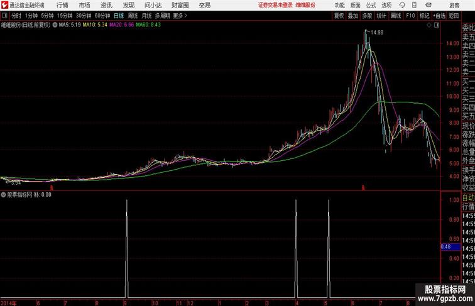This screenshot has width=475, height=306.
Task: Click the 通达信 red logo icon
Action: point(4,5)
